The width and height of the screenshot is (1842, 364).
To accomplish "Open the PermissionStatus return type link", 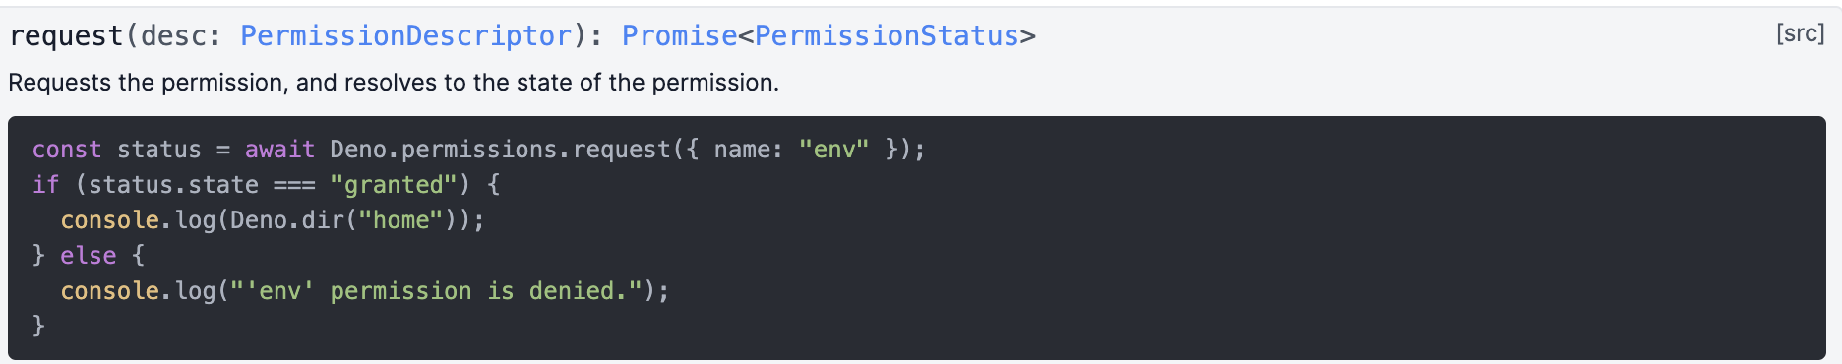I will coord(887,36).
